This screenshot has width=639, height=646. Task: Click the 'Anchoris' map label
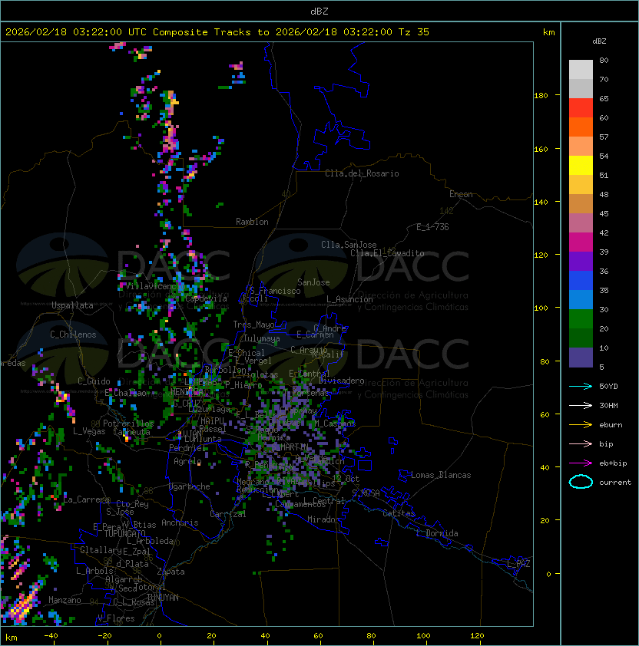pyautogui.click(x=180, y=522)
